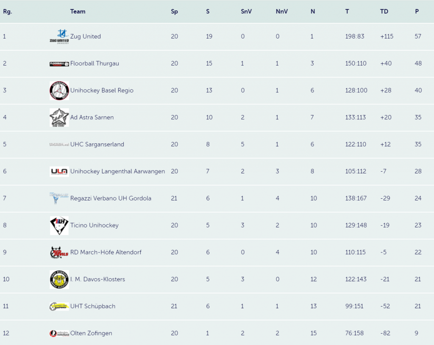Image resolution: width=434 pixels, height=345 pixels.
Task: Select Unihockey Basel Regio team name
Action: 102,90
